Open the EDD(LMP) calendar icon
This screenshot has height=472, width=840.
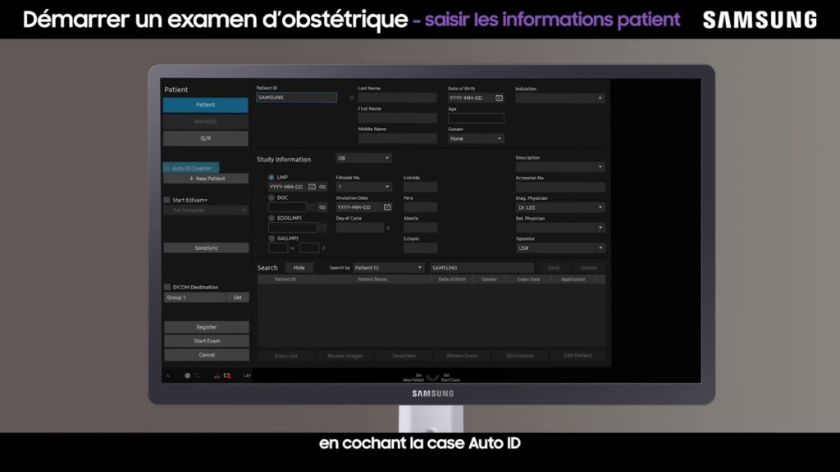[x=322, y=228]
